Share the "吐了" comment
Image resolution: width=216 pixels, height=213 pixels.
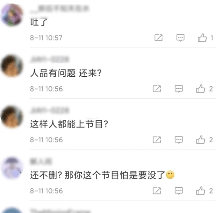pyautogui.click(x=159, y=38)
